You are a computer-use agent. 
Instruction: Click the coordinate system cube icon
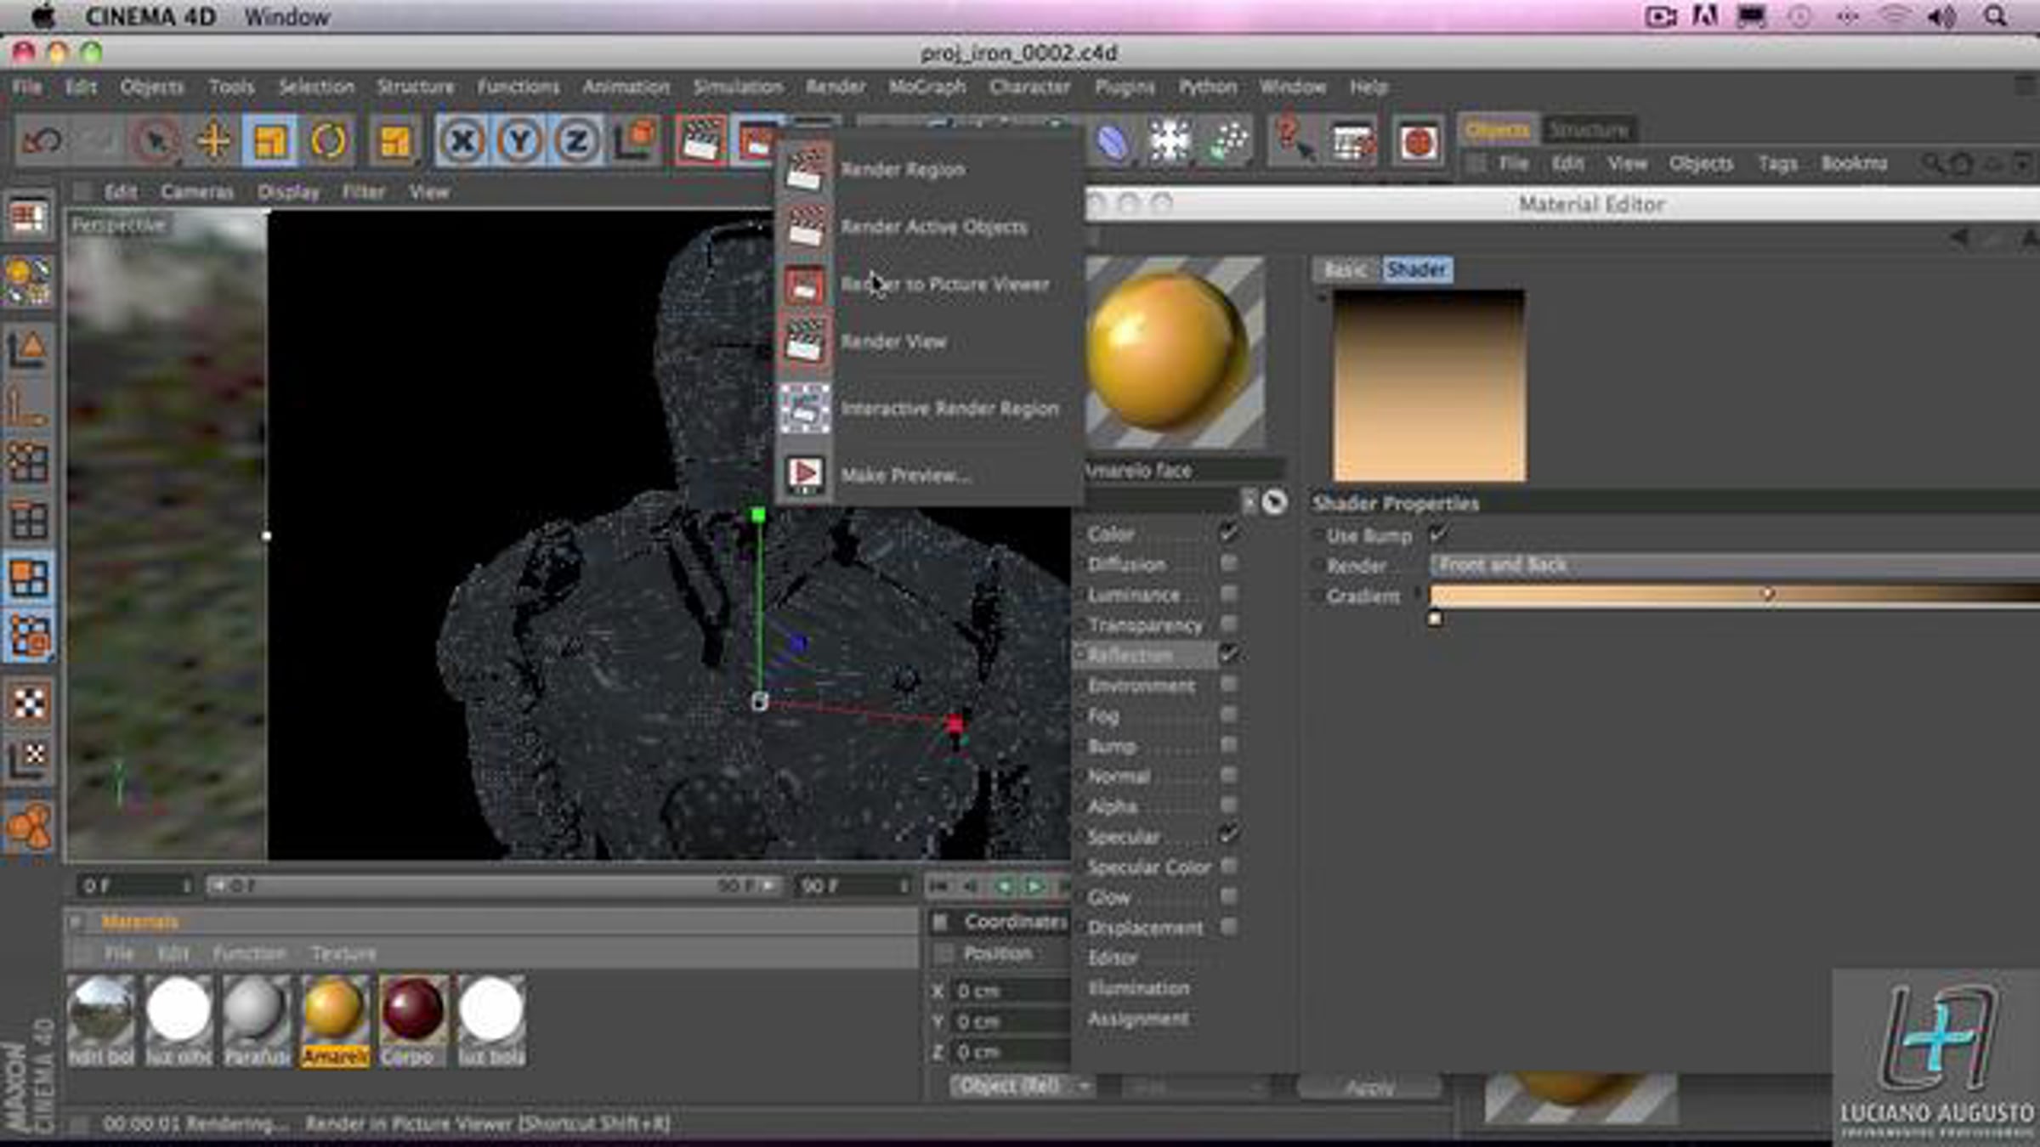pos(636,140)
